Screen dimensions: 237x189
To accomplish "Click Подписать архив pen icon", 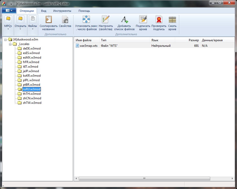I will (x=143, y=19).
